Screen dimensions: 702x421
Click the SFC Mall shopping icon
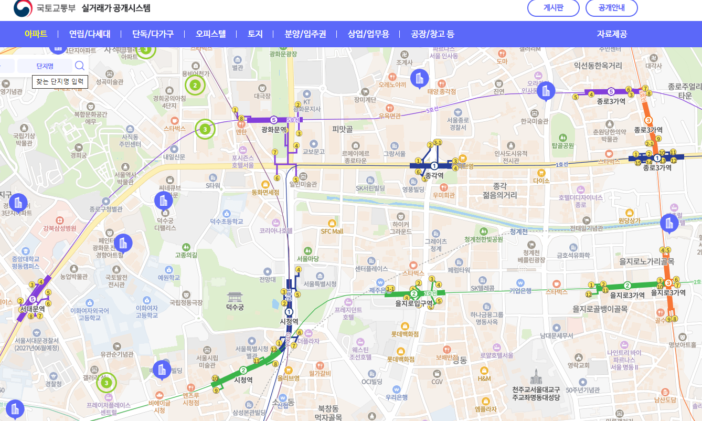[x=332, y=223]
